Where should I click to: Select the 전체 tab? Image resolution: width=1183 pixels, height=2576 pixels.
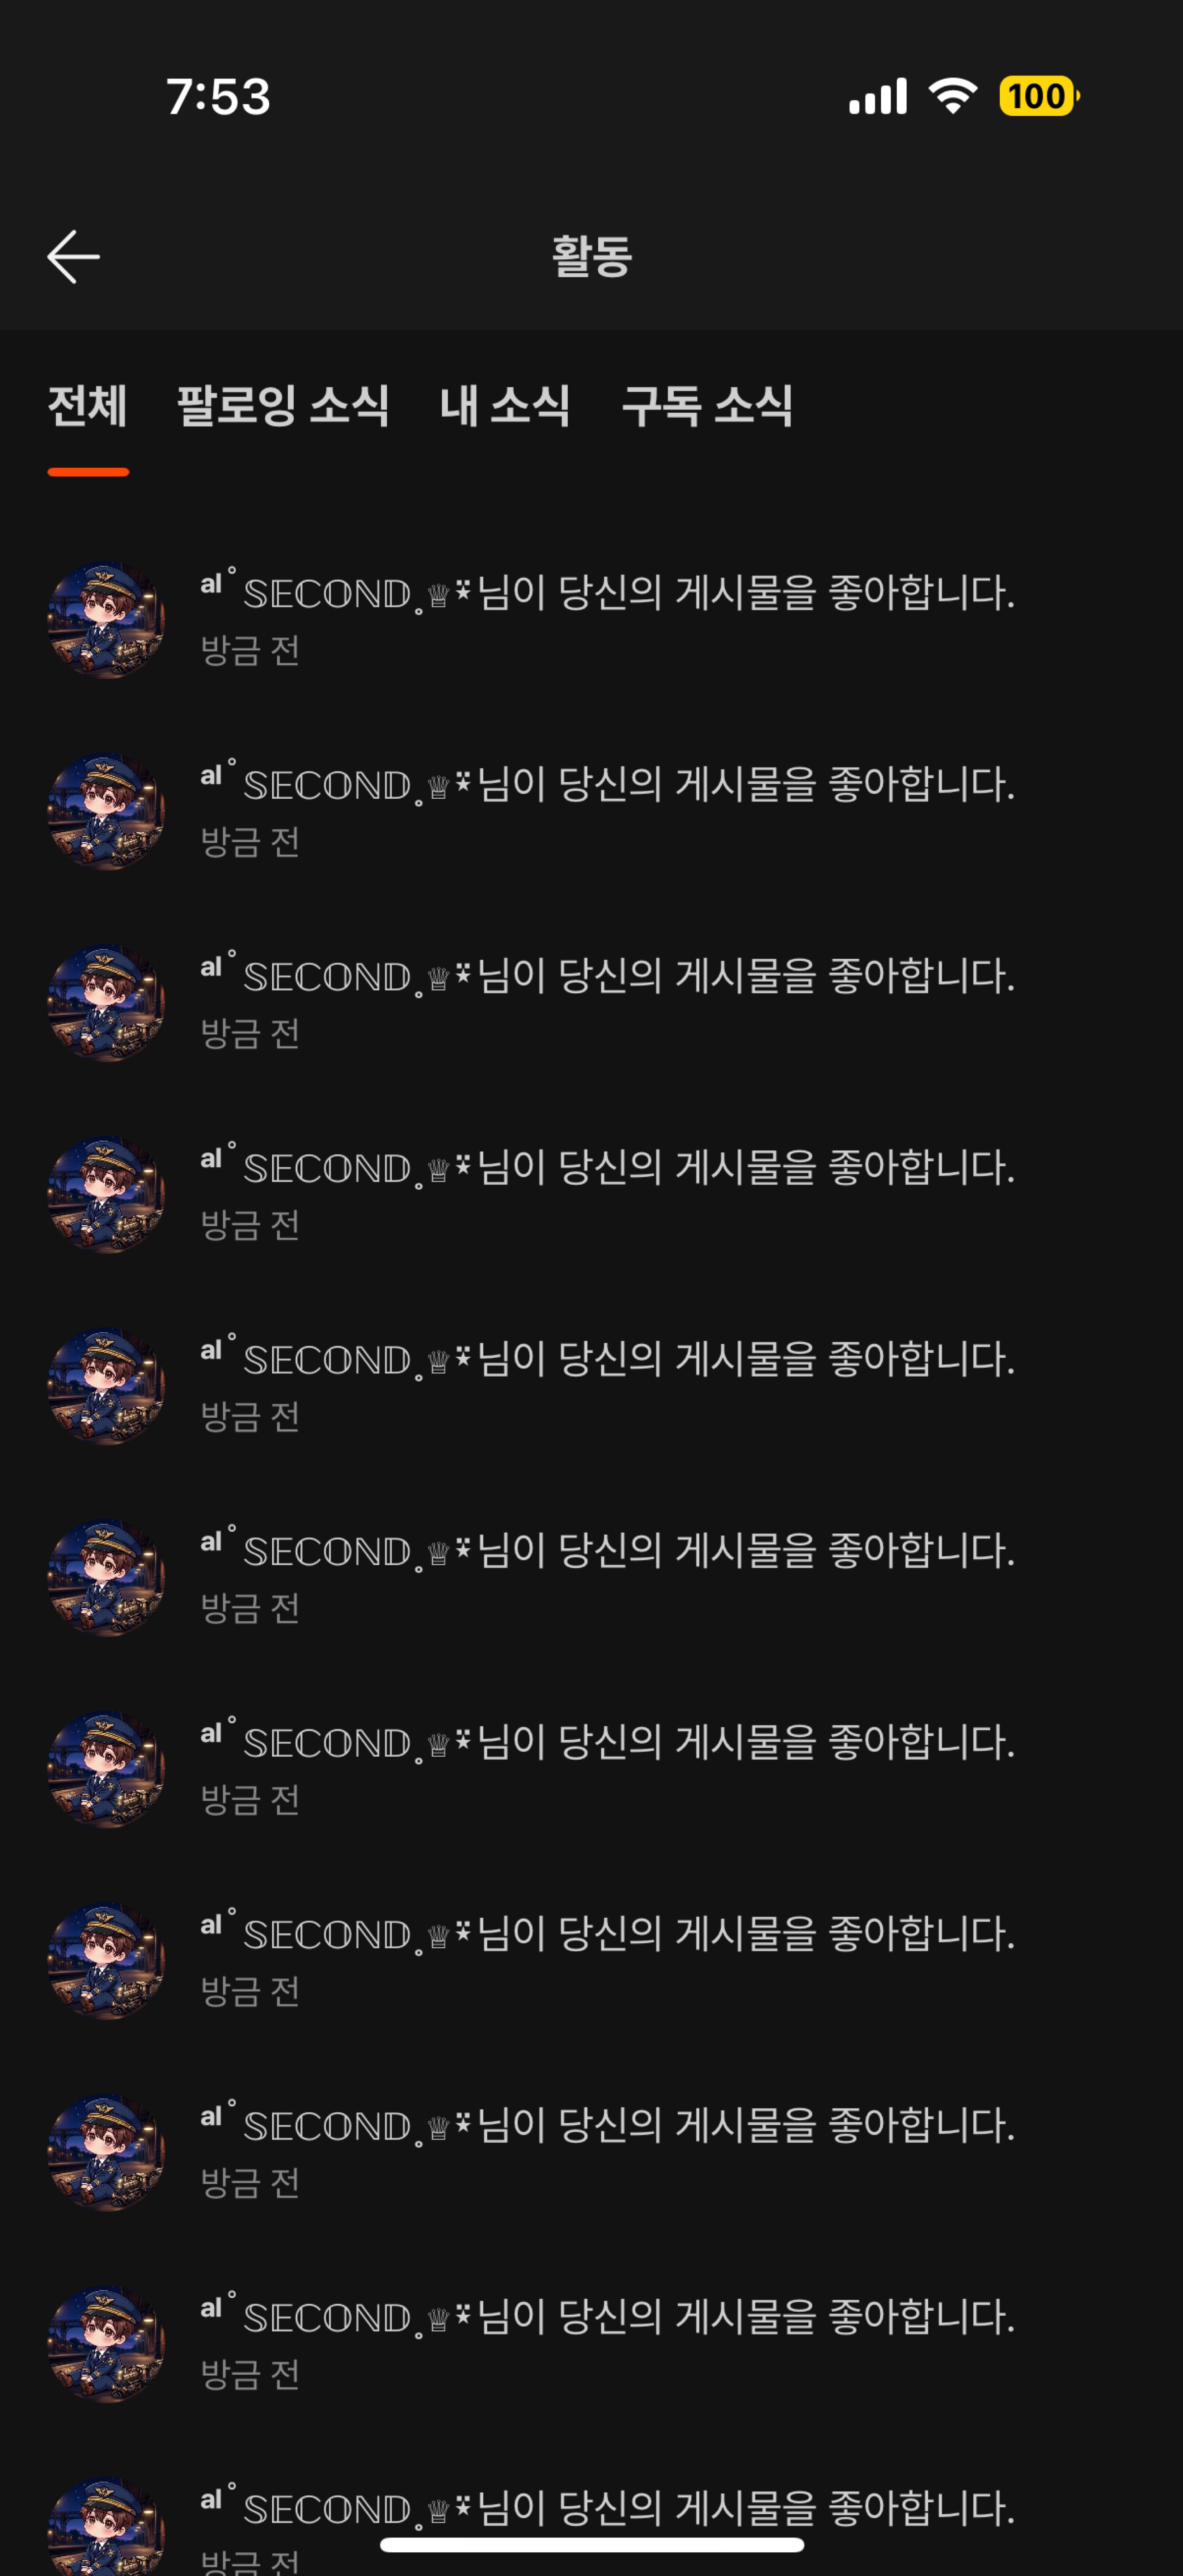88,406
